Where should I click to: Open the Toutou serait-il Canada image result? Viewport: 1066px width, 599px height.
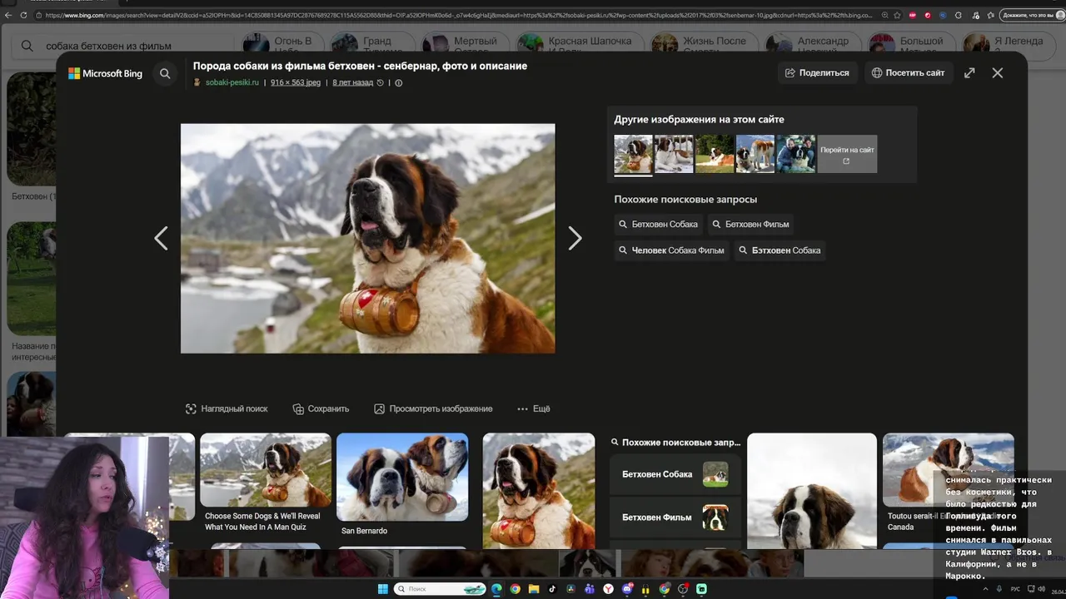point(948,483)
